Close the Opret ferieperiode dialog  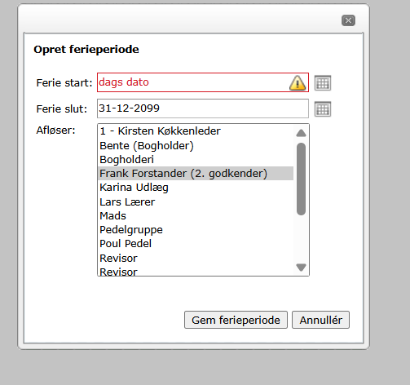coord(348,20)
